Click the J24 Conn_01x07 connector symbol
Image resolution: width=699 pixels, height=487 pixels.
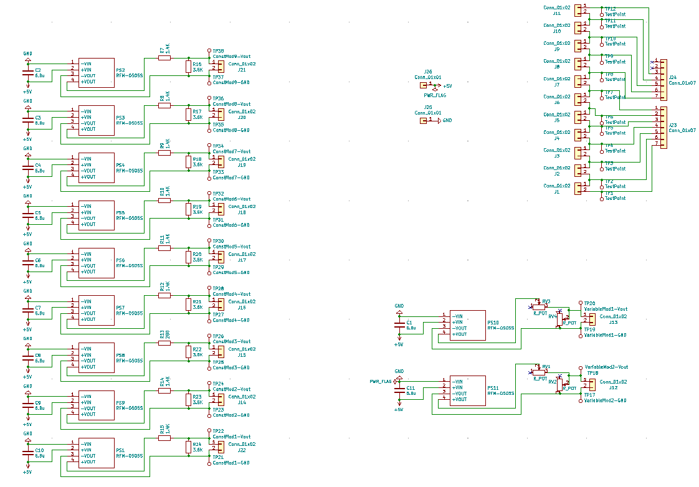point(663,80)
